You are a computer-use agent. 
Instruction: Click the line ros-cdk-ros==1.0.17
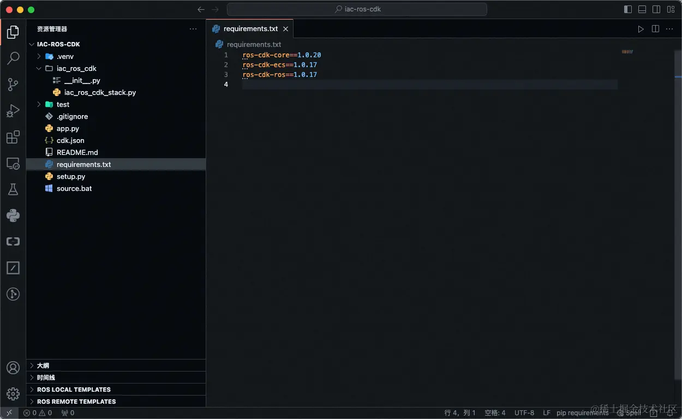[279, 75]
